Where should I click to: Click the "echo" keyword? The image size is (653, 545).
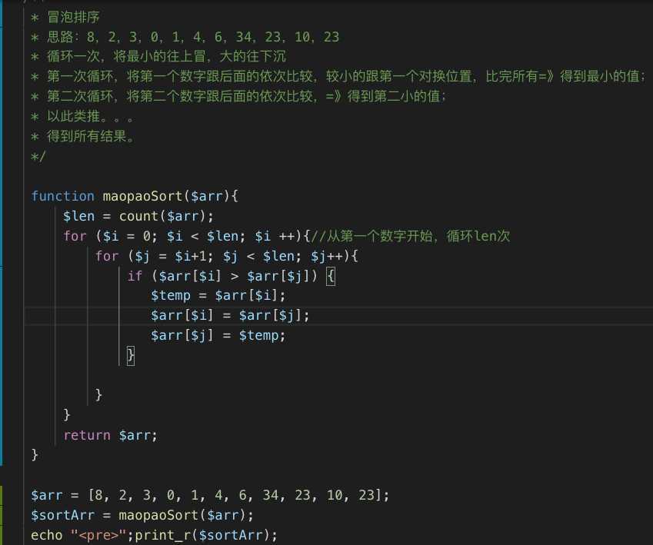pos(47,536)
